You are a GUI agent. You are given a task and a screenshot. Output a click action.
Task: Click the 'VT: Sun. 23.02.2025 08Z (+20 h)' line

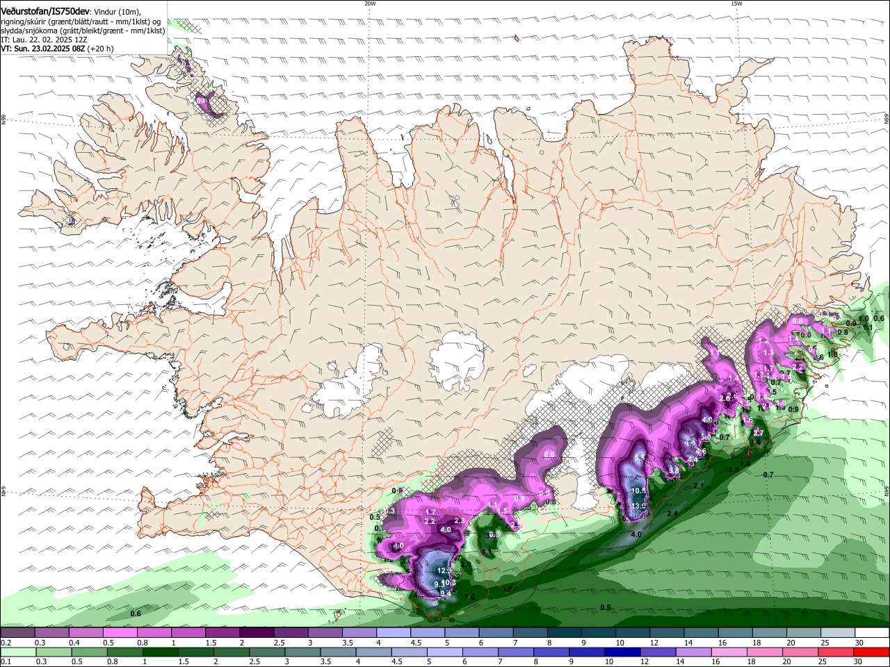(57, 49)
